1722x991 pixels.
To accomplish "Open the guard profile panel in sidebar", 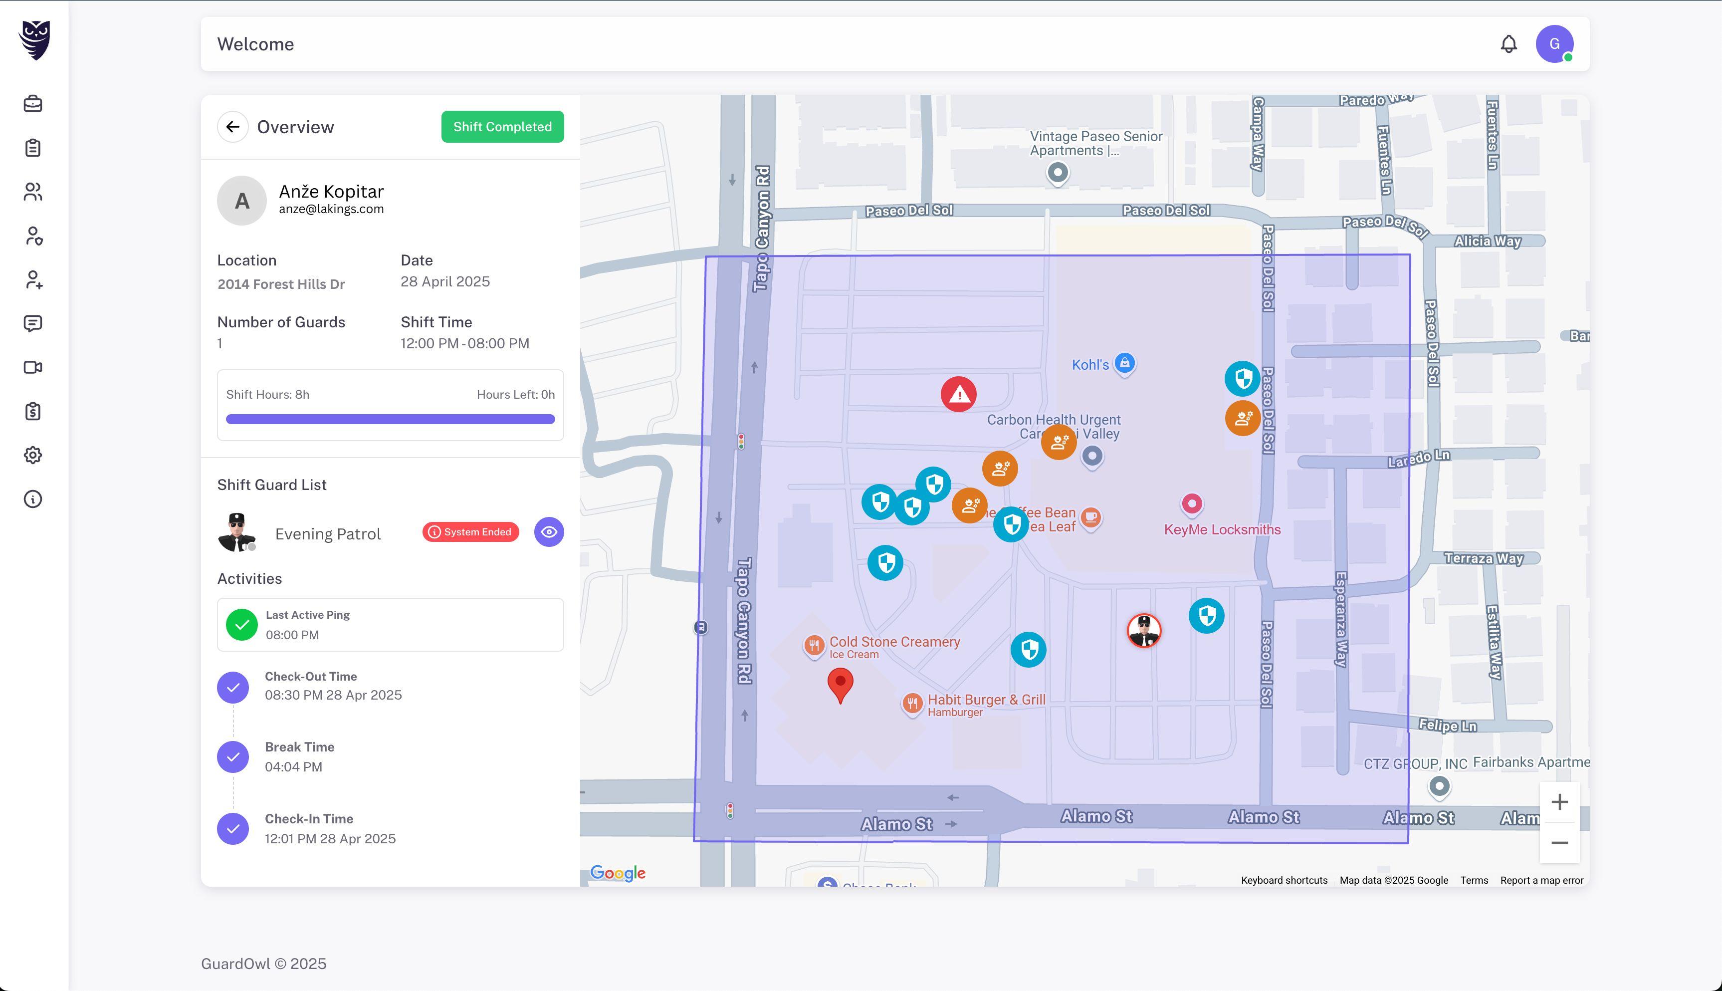I will tap(33, 236).
